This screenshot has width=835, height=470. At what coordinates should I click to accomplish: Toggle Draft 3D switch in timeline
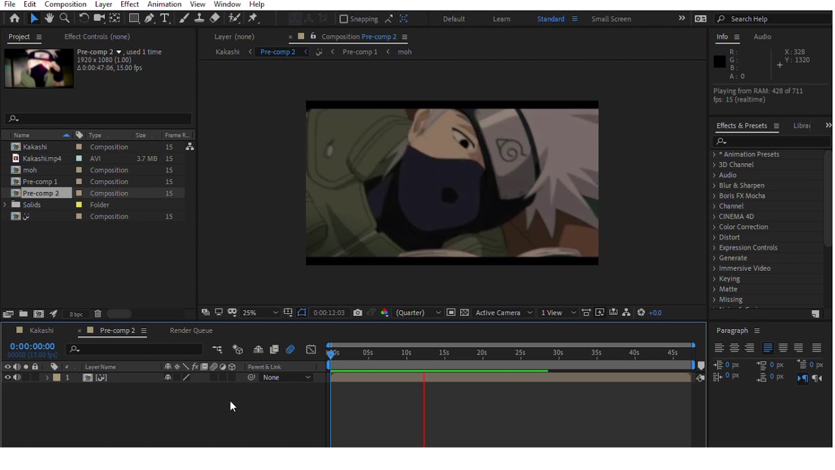point(238,351)
